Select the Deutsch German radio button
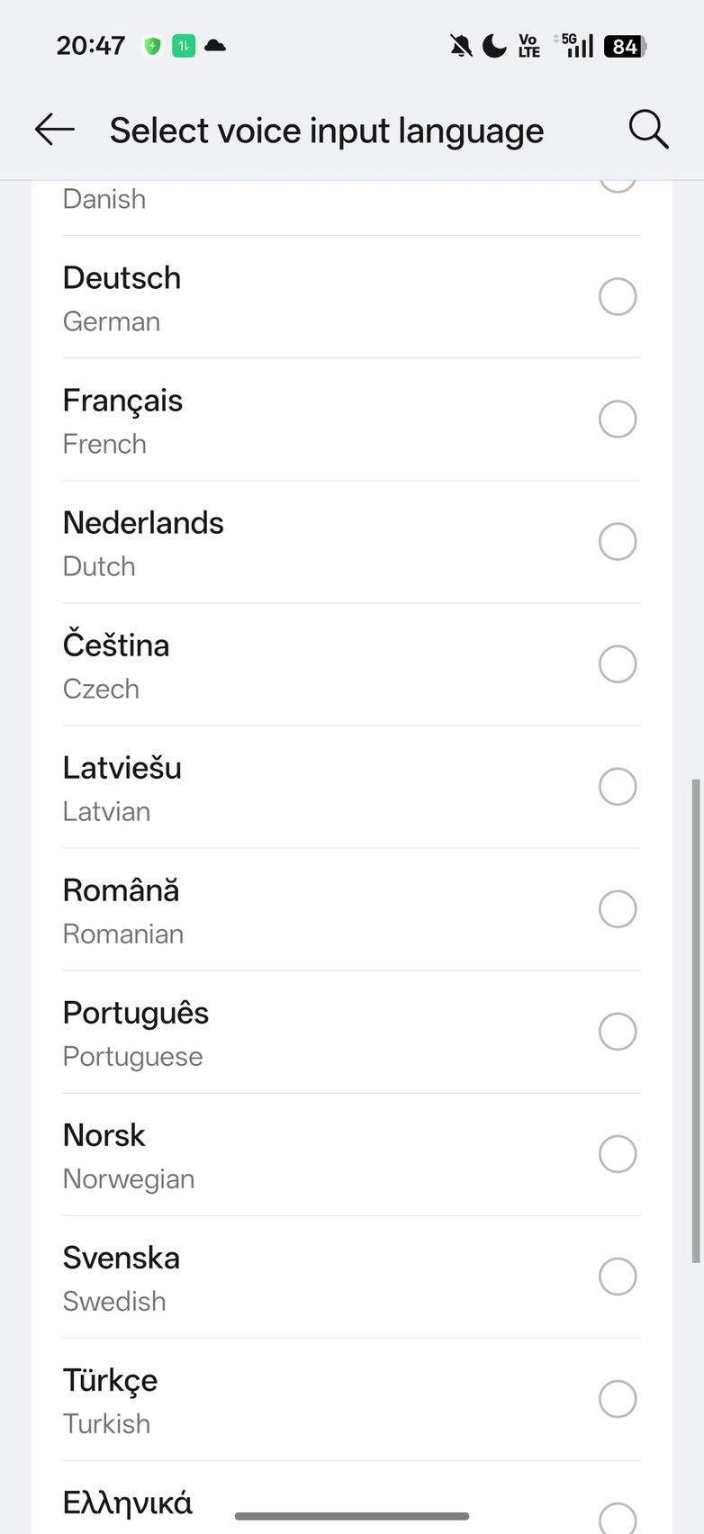704x1534 pixels. tap(618, 297)
